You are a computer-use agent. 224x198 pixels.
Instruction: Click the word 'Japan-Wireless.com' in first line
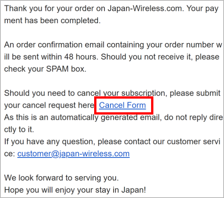click(x=145, y=8)
